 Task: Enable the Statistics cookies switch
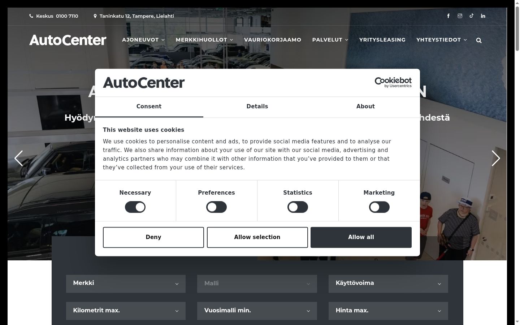click(298, 207)
